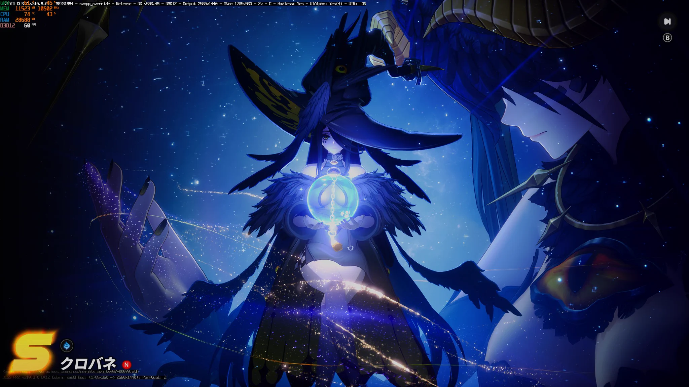Click the golden key dangling below the orb
Screen dimensions: 689x387
coord(337,246)
